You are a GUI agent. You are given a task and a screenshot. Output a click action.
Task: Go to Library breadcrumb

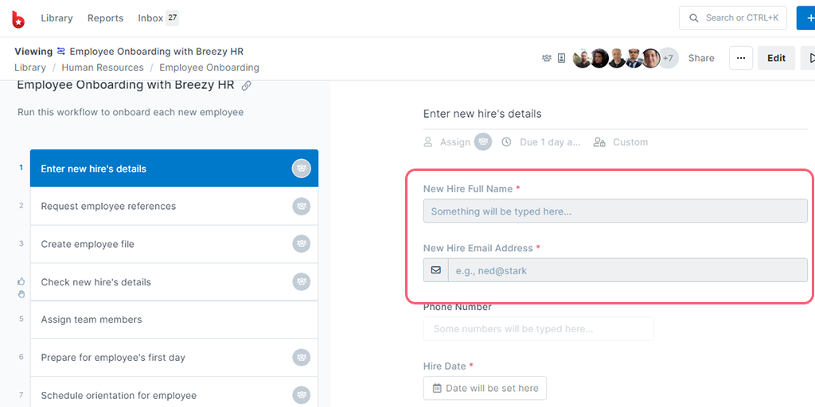pyautogui.click(x=30, y=68)
